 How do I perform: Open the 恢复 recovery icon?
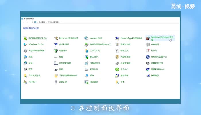25,57
